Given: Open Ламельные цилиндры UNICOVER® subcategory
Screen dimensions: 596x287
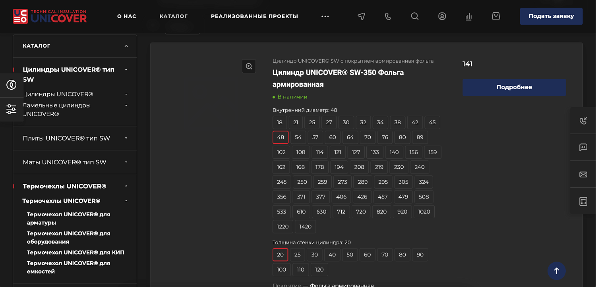Looking at the screenshot, I should tap(57, 110).
